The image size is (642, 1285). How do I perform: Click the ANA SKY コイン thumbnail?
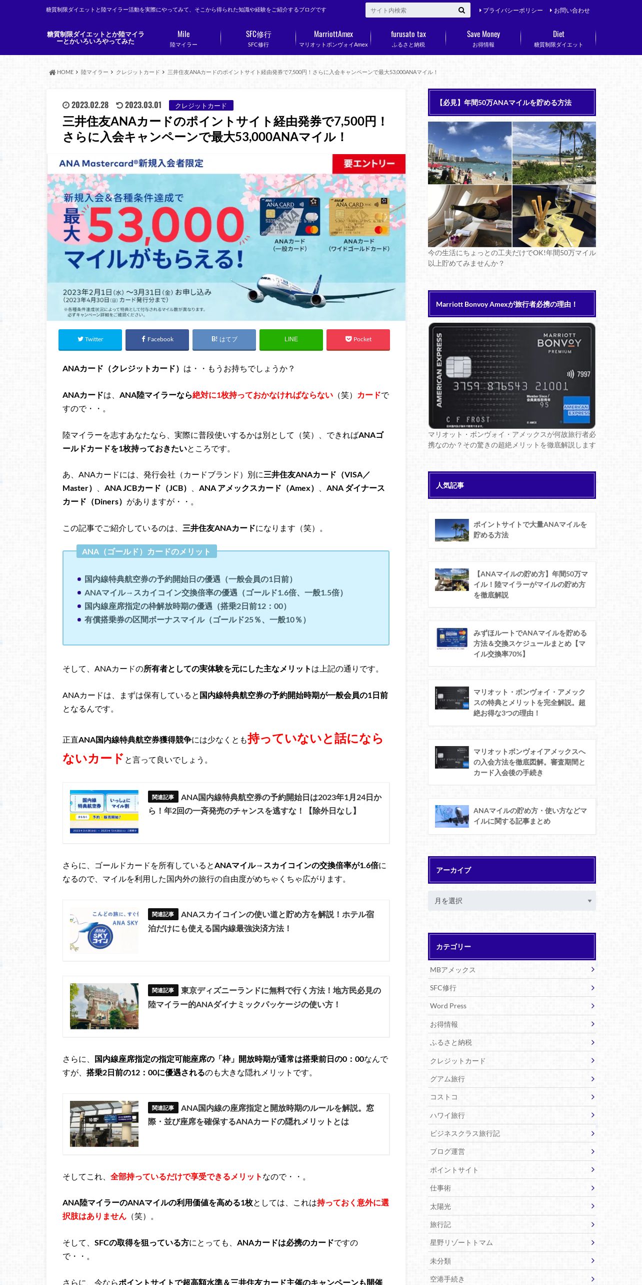click(x=104, y=930)
